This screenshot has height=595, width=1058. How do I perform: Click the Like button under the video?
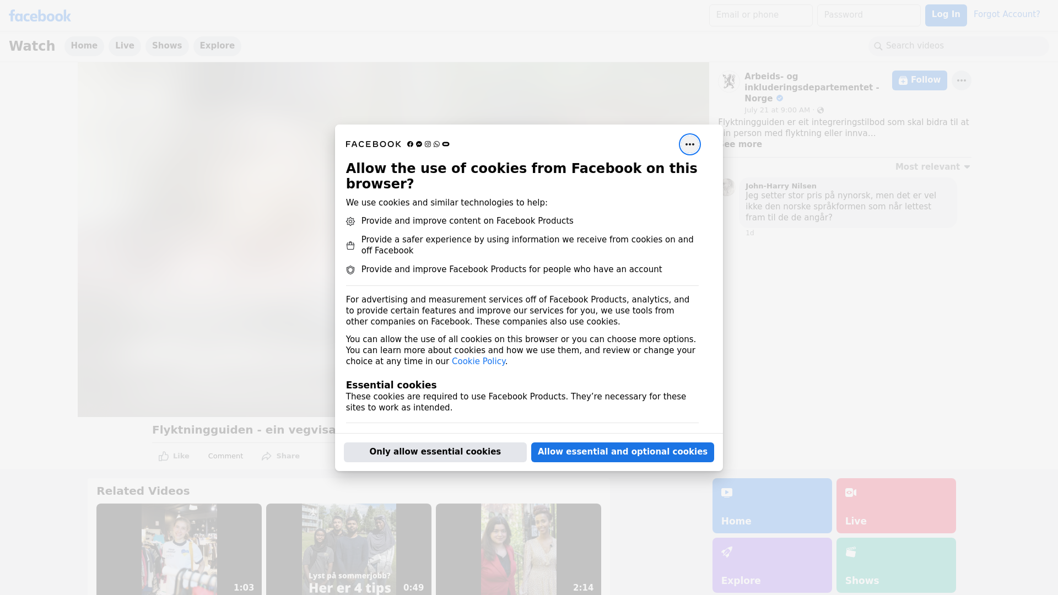tap(174, 456)
